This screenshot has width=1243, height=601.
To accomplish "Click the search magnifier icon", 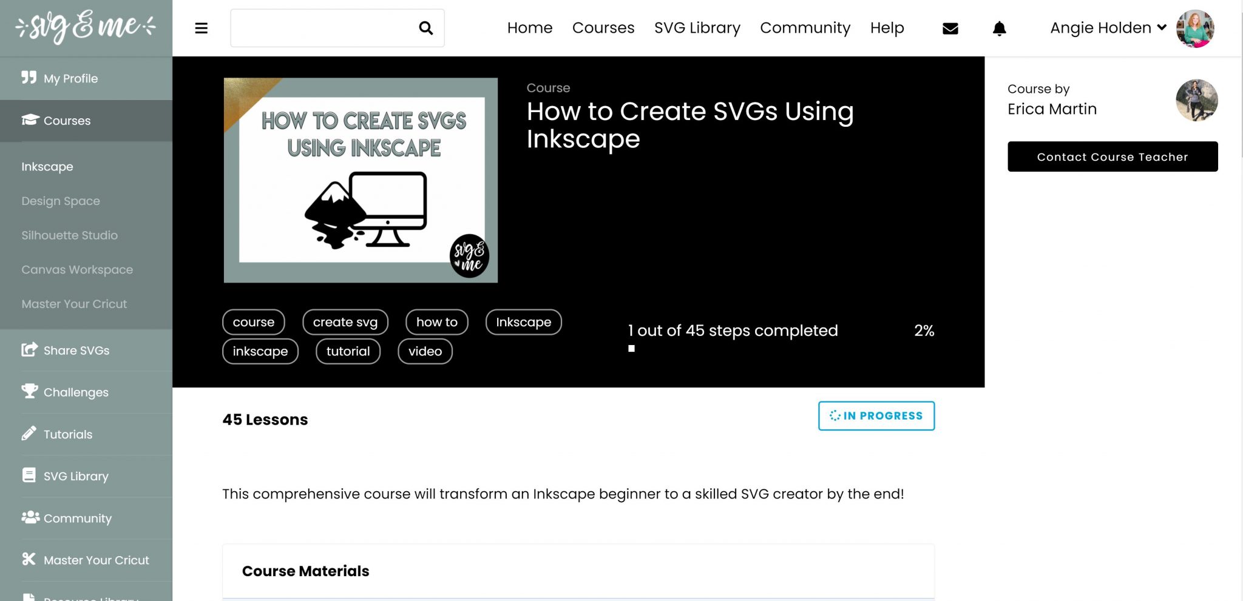I will pyautogui.click(x=426, y=28).
